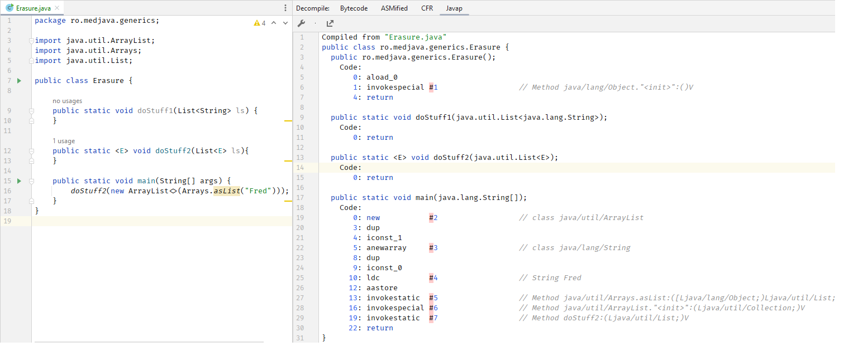858x361 pixels.
Task: Jump to next highlighted error with down arrow
Action: click(285, 23)
